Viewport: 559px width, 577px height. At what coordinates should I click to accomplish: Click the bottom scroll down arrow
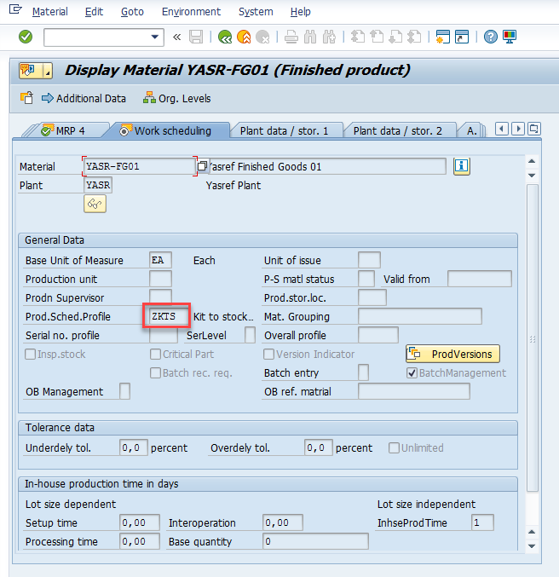(532, 546)
